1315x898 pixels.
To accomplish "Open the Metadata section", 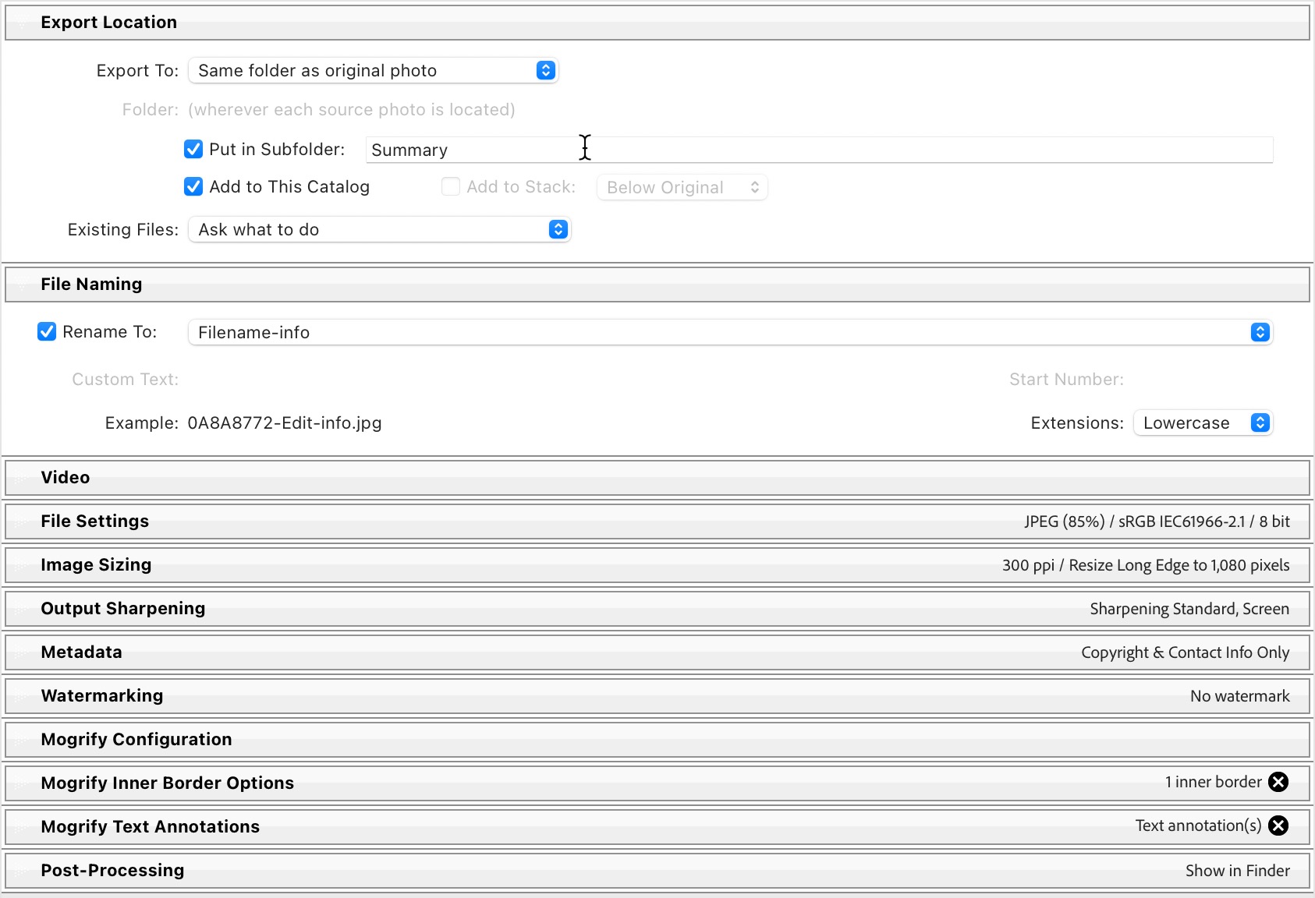I will tap(81, 652).
